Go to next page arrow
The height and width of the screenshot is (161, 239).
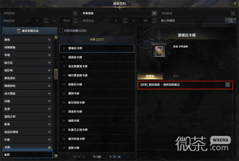point(110,157)
